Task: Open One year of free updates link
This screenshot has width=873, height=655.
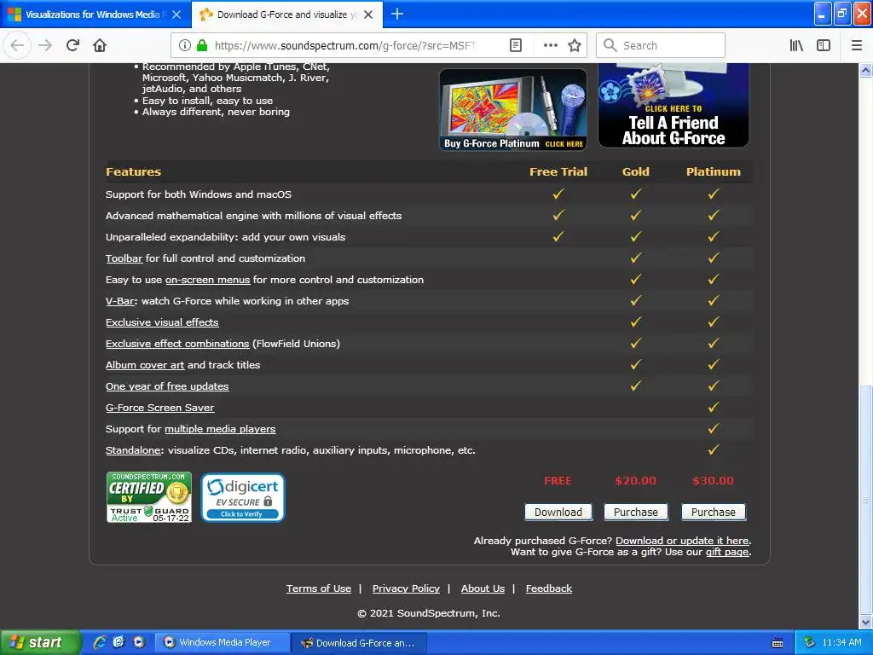Action: click(167, 386)
